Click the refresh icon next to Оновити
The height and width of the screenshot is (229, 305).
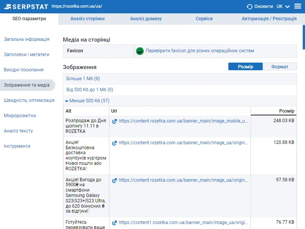[249, 6]
